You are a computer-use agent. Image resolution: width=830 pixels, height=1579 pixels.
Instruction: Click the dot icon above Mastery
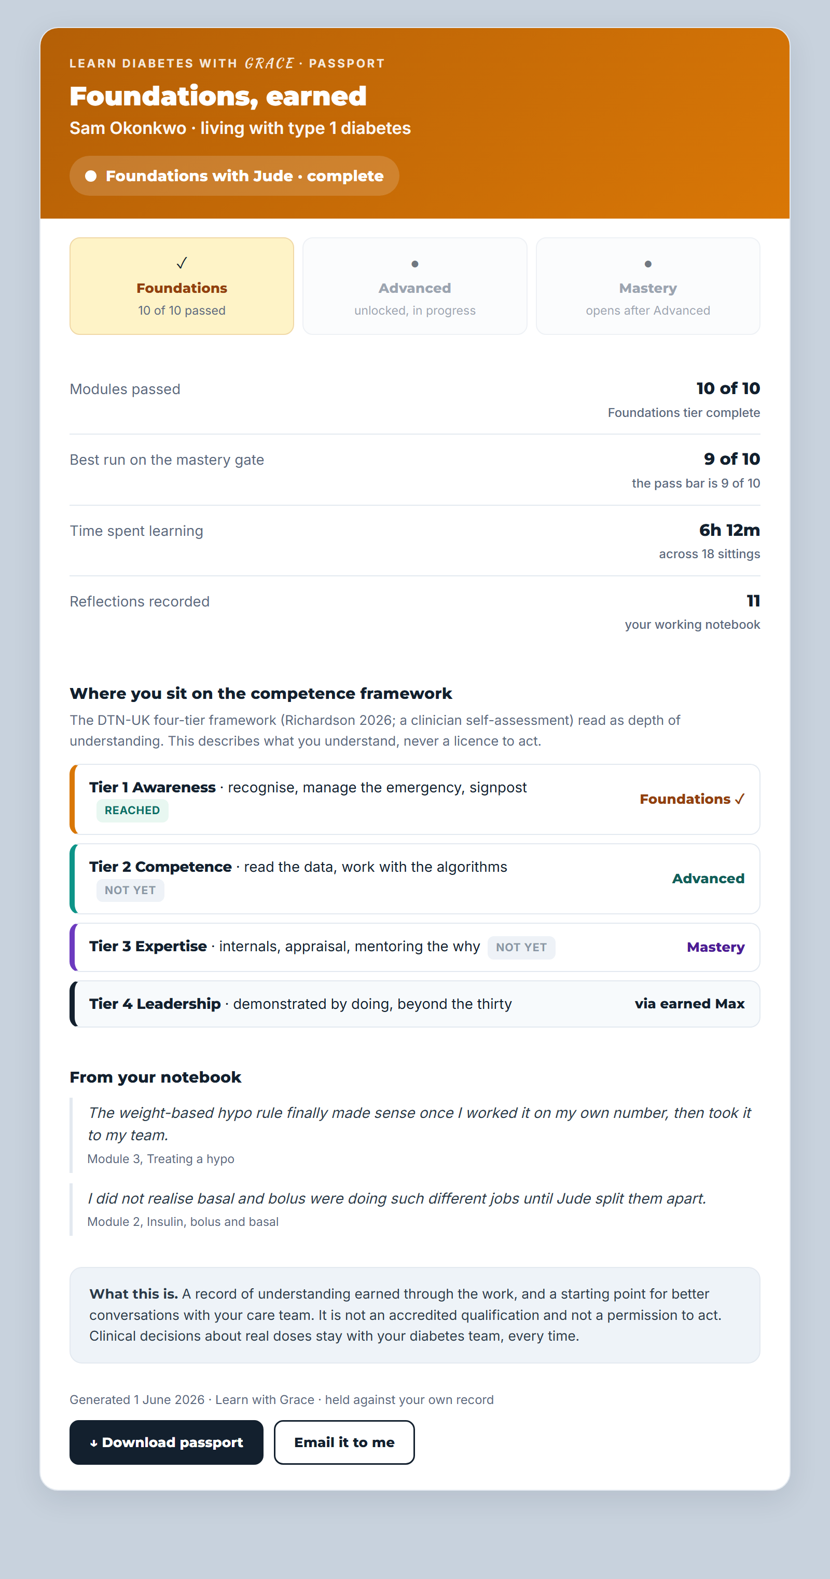point(648,264)
